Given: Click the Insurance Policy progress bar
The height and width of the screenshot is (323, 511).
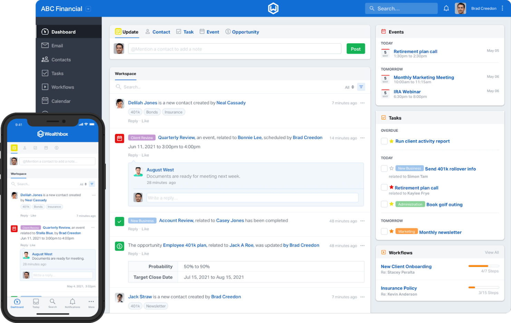Looking at the screenshot, I should coord(483,287).
